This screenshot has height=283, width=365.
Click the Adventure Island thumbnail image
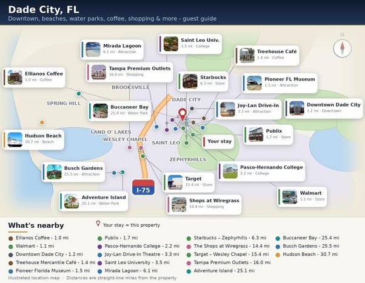click(72, 201)
